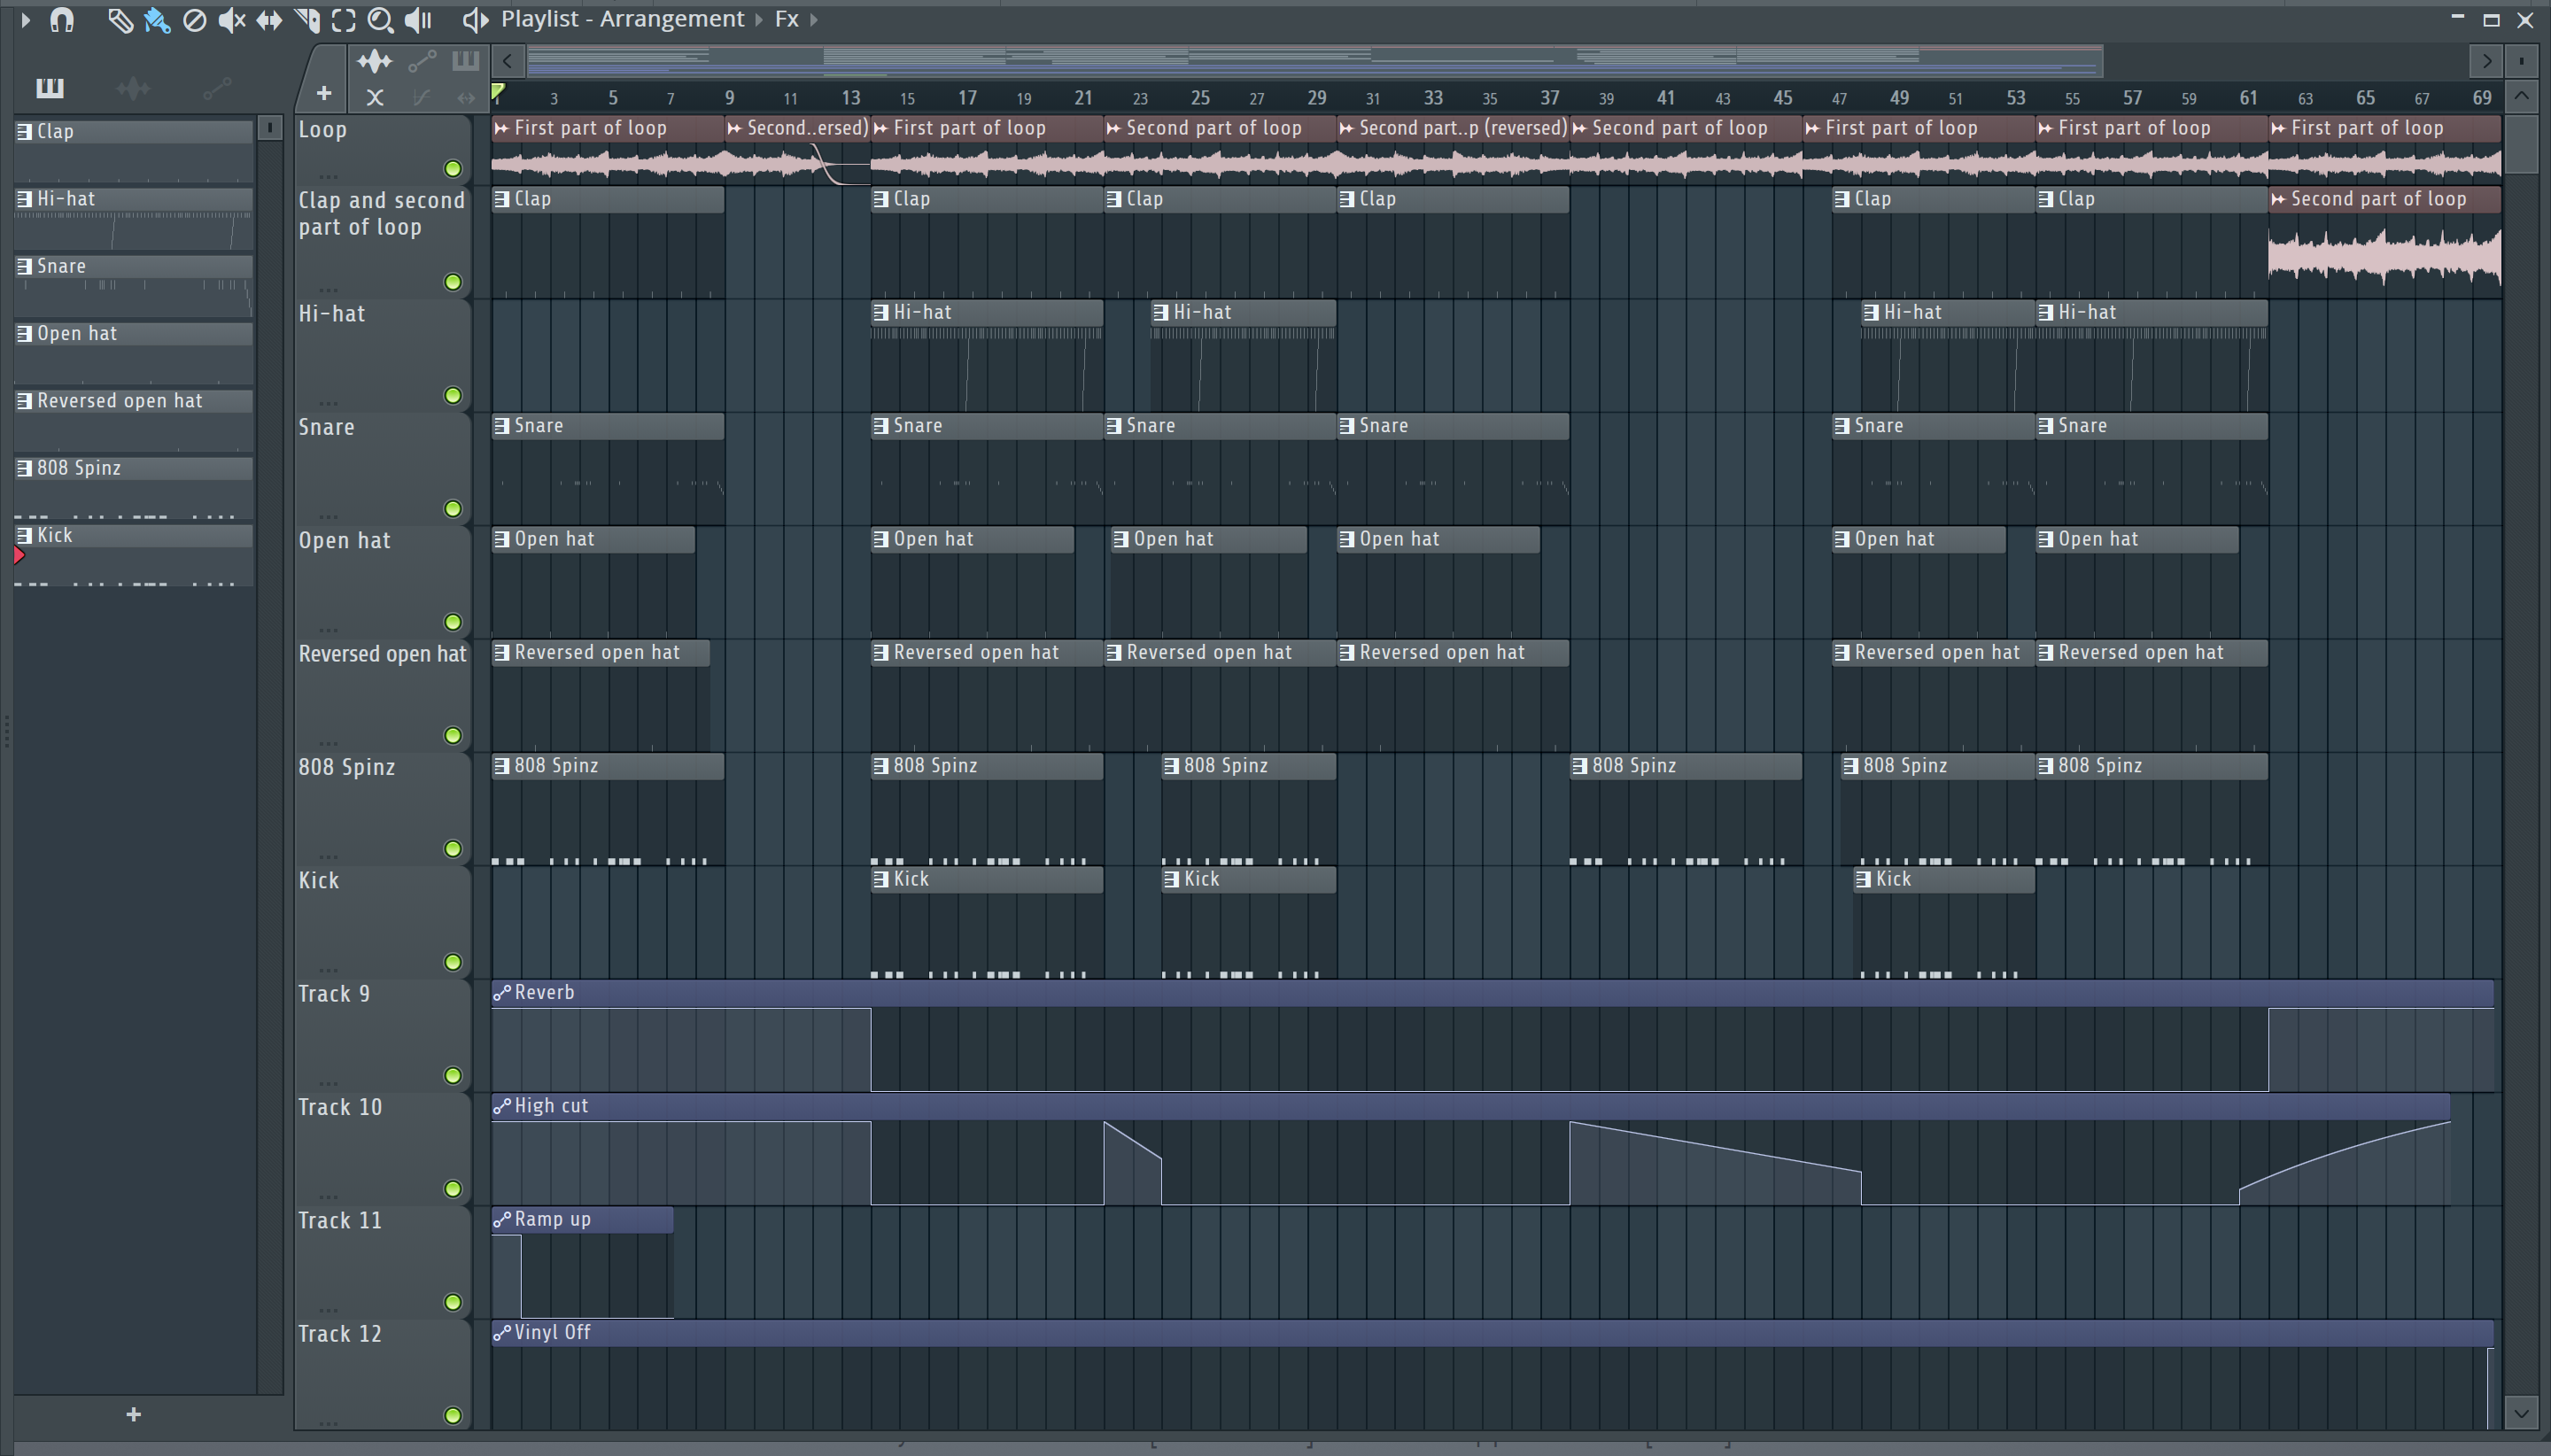Mute Clap and second part of loop track
Viewport: 2551px width, 1456px height.
tap(453, 282)
